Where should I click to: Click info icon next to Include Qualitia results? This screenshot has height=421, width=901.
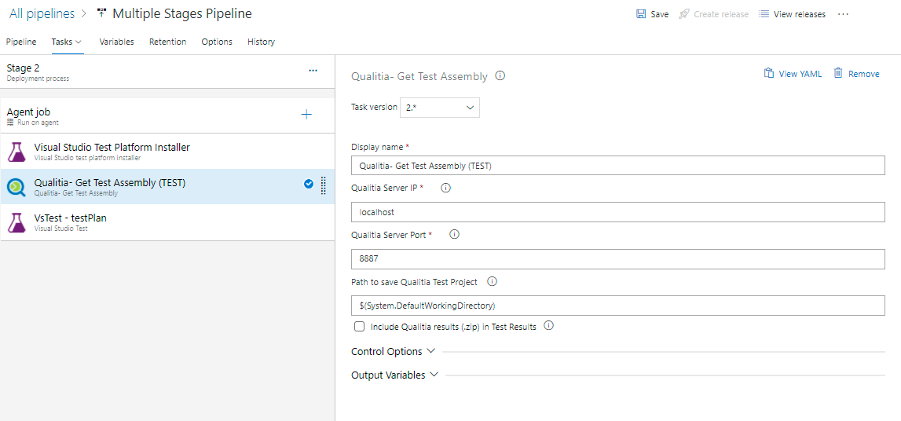[x=549, y=326]
